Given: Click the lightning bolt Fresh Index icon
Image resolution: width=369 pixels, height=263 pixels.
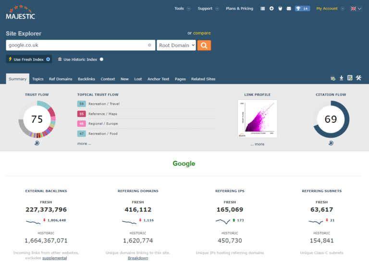Looking at the screenshot, I should point(10,59).
